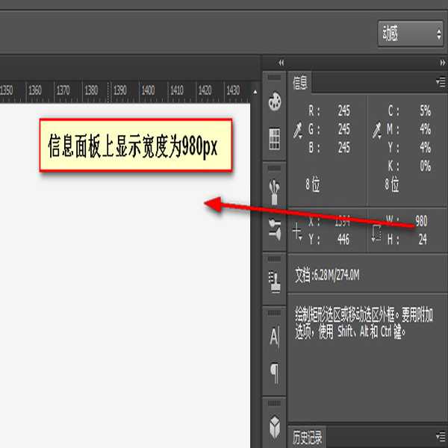Screen dimensions: 448x448
Task: Collapse the icon panel strip with the left double-arrow
Action: [x=281, y=63]
